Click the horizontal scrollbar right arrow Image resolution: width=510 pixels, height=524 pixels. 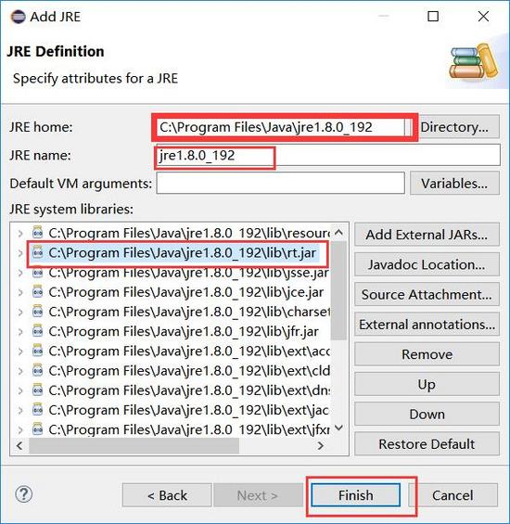[x=321, y=445]
